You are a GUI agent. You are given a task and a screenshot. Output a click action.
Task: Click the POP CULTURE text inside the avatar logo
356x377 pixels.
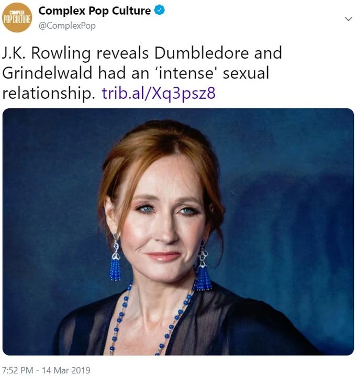pyautogui.click(x=17, y=19)
